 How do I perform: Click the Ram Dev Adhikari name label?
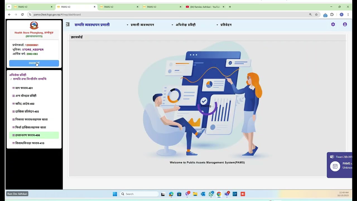(x=17, y=194)
